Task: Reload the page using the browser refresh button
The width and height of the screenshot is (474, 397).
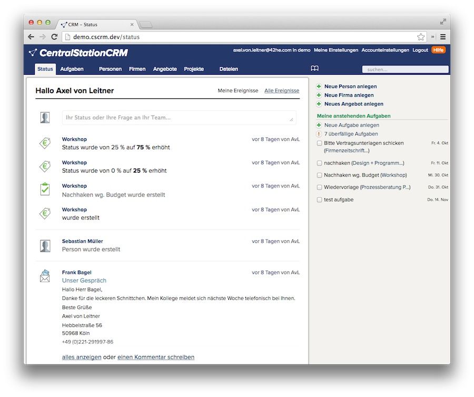Action: [54, 37]
